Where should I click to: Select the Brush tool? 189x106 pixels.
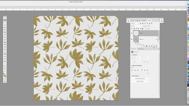click(5, 39)
